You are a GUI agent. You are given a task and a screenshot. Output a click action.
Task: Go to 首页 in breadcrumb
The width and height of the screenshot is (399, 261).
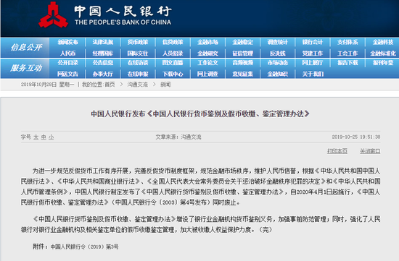(110, 85)
